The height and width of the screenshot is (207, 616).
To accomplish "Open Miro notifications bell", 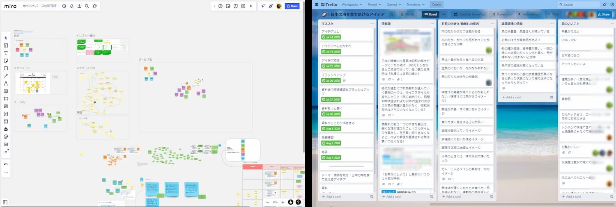I will click(x=71, y=6).
